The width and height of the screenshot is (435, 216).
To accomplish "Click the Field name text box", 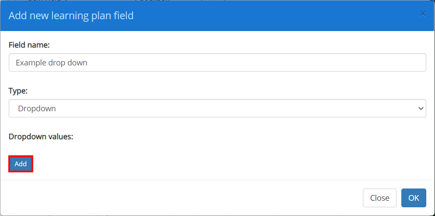I will [x=217, y=62].
